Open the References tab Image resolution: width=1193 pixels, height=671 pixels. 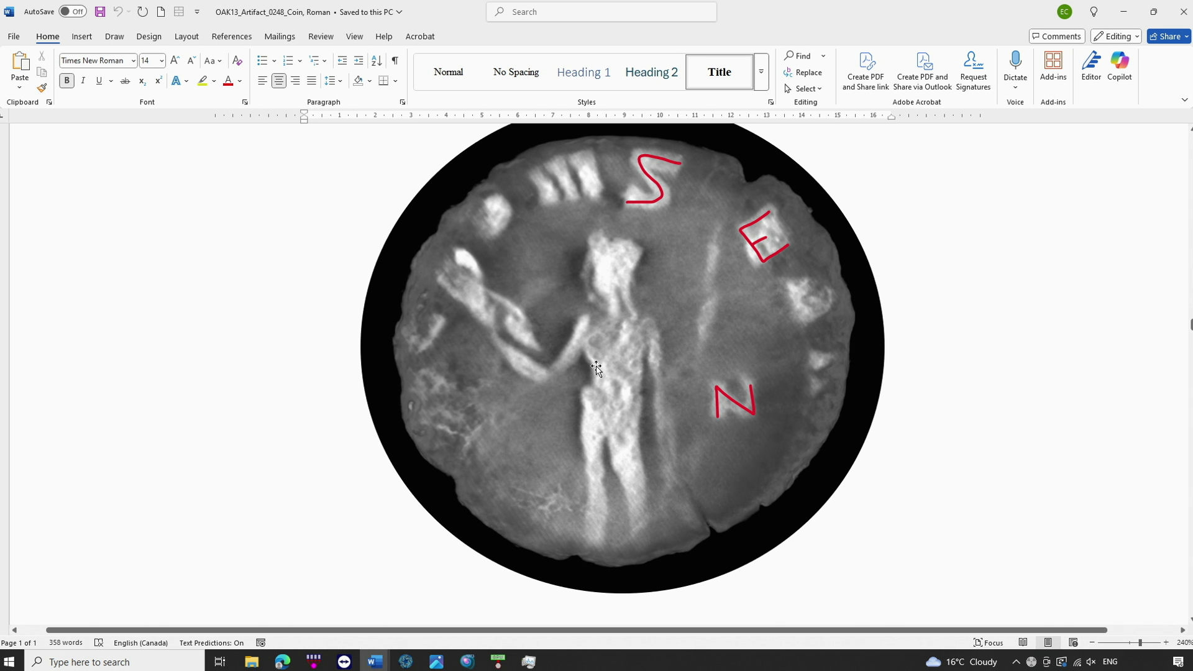click(231, 37)
